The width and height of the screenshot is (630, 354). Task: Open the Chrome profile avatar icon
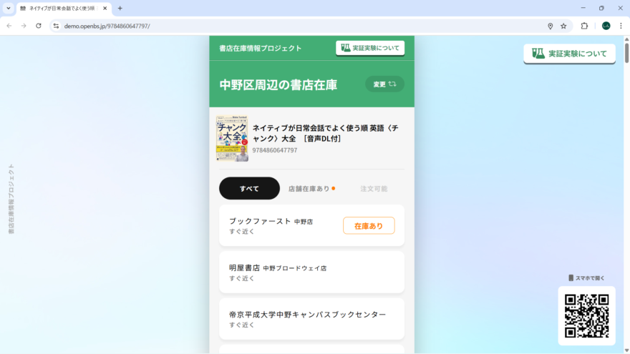(x=606, y=26)
